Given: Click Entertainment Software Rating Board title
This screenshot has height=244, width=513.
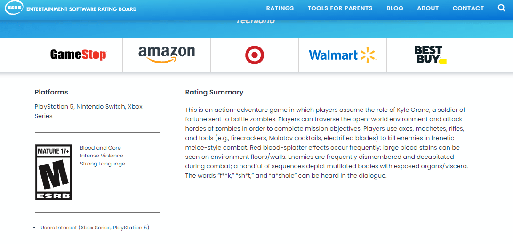Looking at the screenshot, I should click(x=81, y=9).
